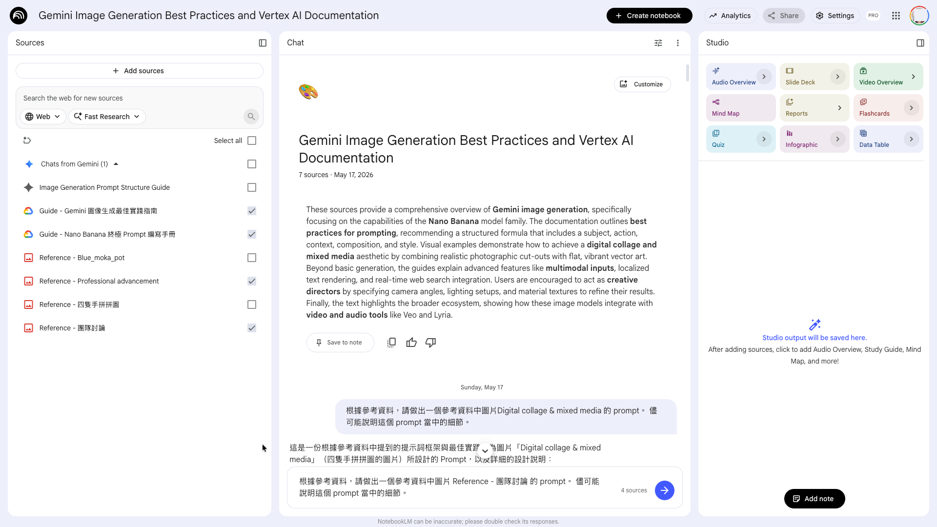The image size is (937, 527).
Task: Uncheck Reference - Professional advancement source
Action: coord(252,281)
